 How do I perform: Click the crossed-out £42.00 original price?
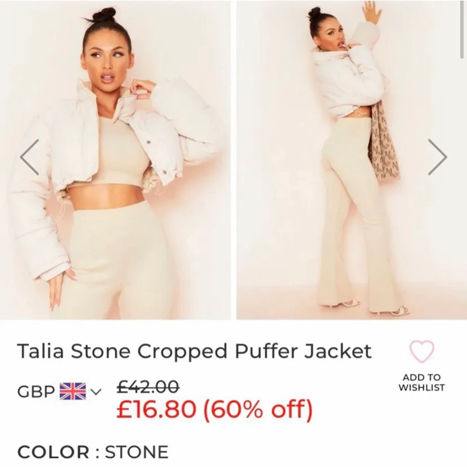(148, 386)
